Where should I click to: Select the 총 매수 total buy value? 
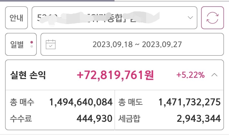(81, 102)
